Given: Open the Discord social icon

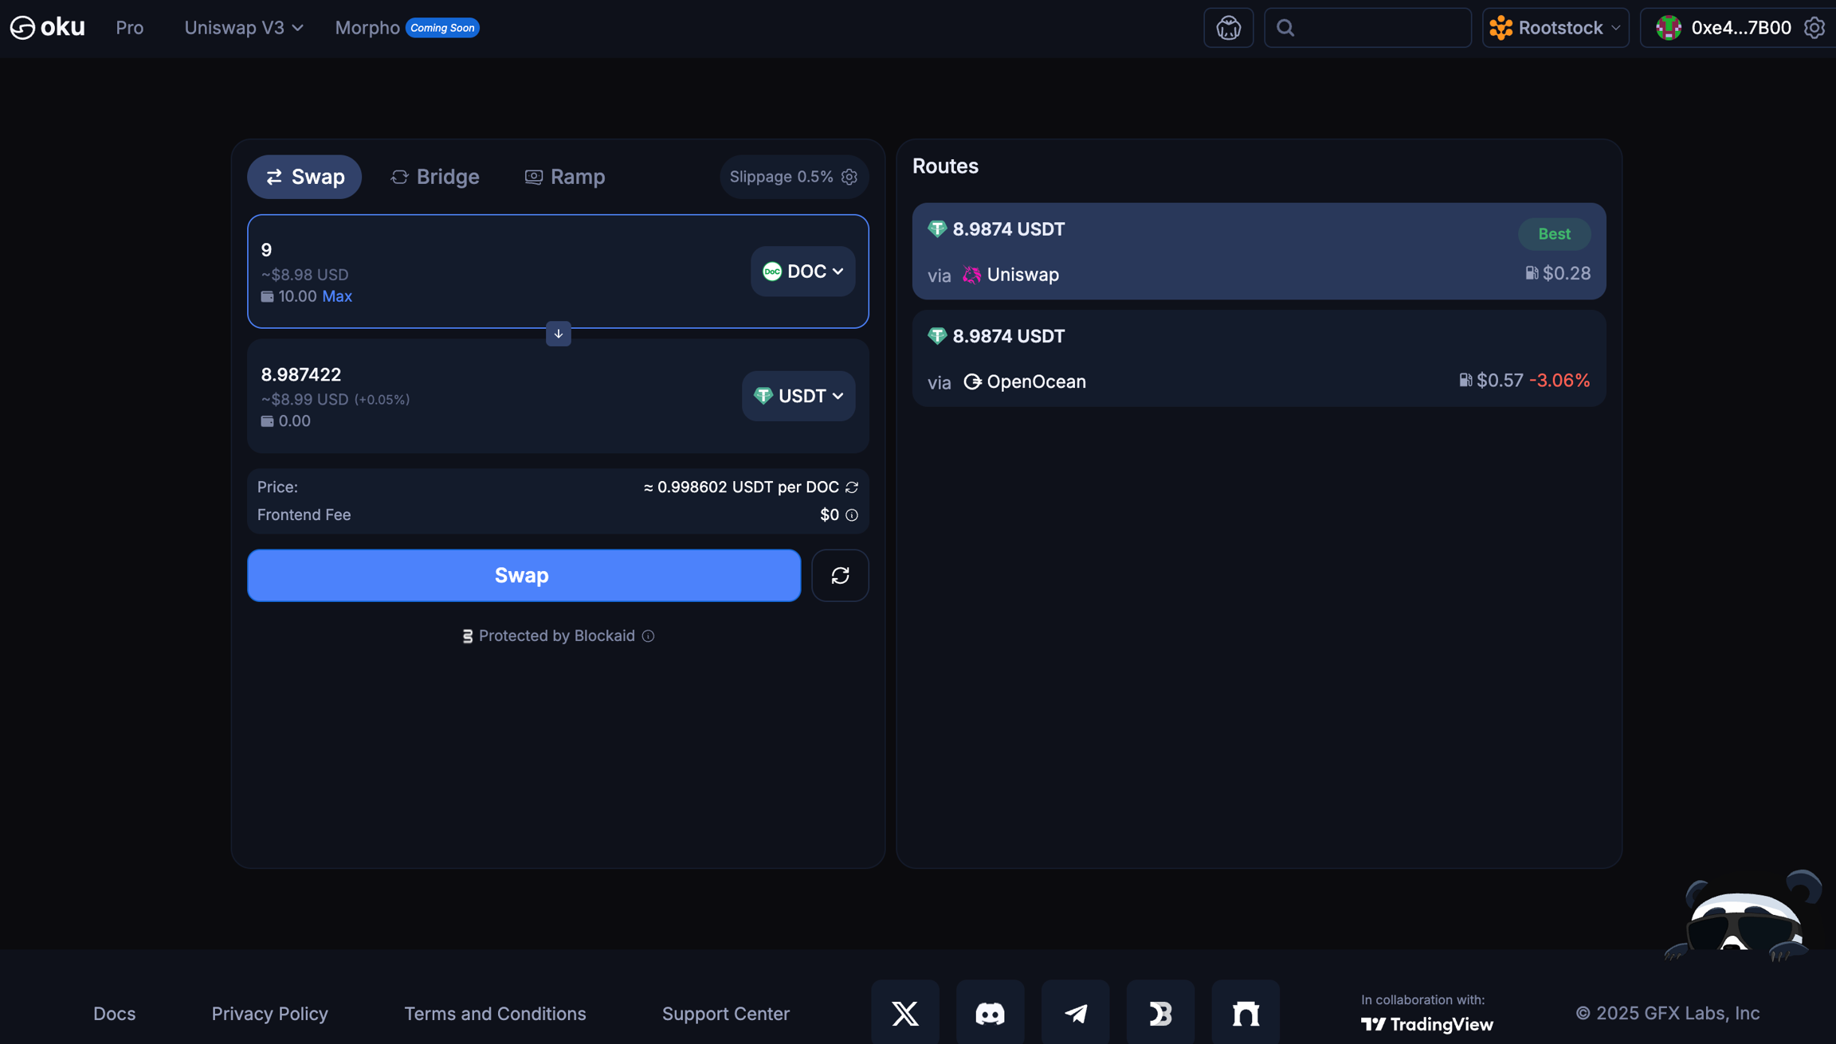Looking at the screenshot, I should (990, 1013).
